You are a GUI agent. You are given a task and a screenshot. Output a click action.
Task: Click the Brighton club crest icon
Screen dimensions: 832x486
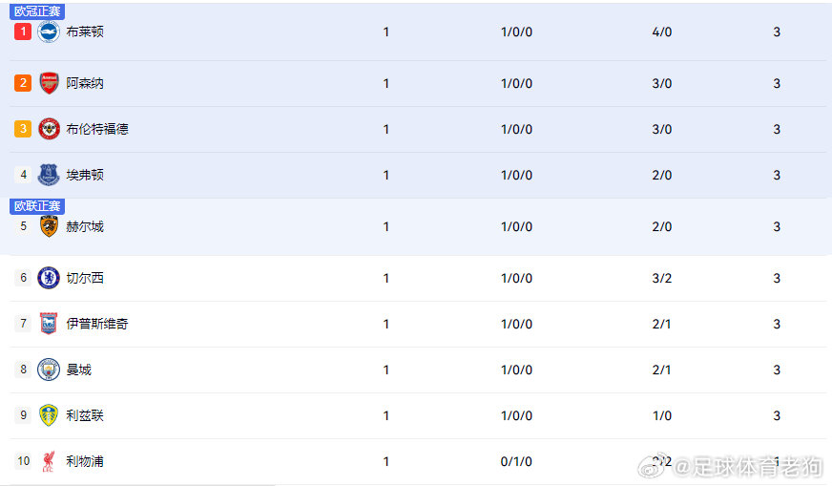pyautogui.click(x=49, y=32)
